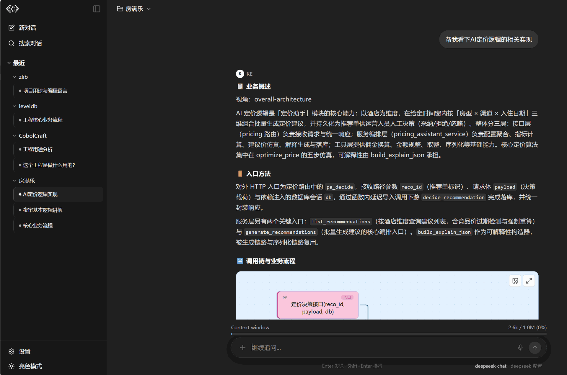Click the 2.6k / 1.0M (0%) usage text
The height and width of the screenshot is (375, 567).
point(527,327)
